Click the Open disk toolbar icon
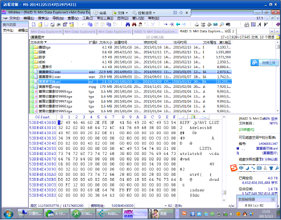This screenshot has width=281, height=220. pos(197,24)
